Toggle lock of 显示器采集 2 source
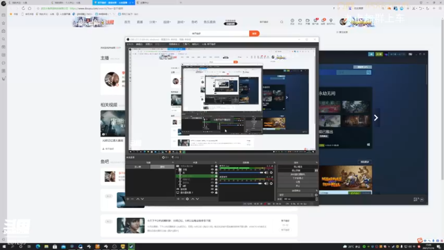444x250 pixels. 216,192
